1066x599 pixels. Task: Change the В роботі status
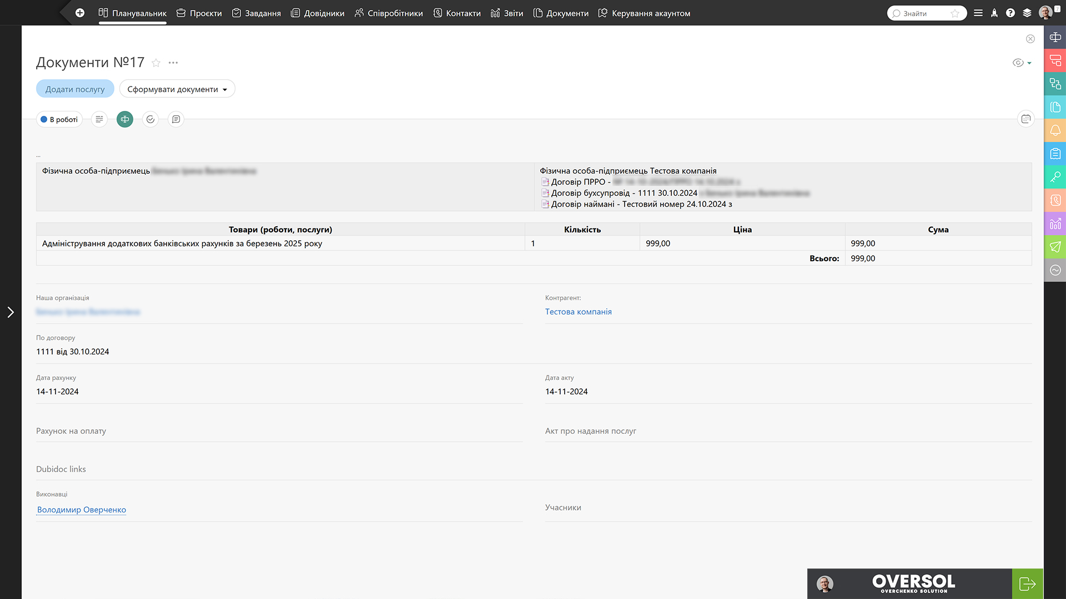point(59,119)
